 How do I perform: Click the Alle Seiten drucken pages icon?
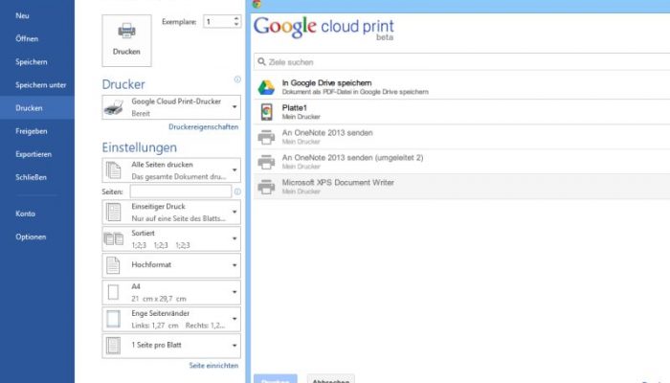point(113,170)
